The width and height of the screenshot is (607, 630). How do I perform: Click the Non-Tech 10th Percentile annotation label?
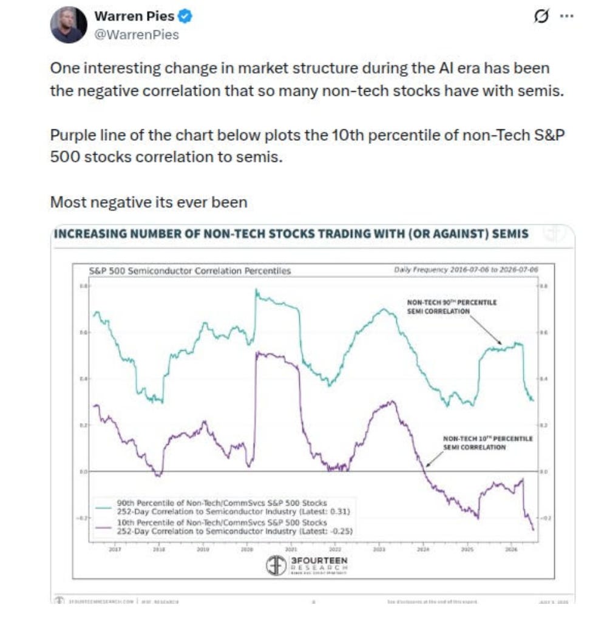pyautogui.click(x=487, y=443)
